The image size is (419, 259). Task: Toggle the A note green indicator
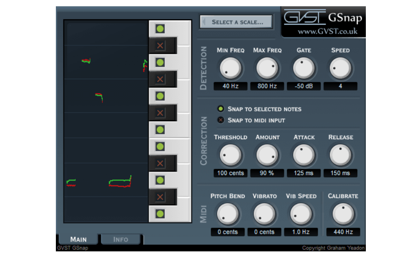160,62
